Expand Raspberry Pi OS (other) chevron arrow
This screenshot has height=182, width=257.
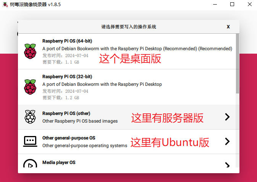[227, 117]
